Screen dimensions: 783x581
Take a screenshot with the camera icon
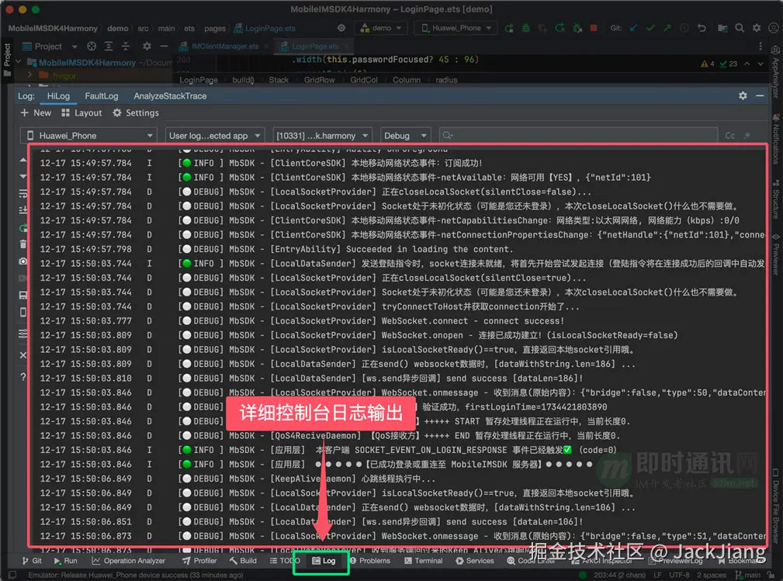pyautogui.click(x=23, y=262)
